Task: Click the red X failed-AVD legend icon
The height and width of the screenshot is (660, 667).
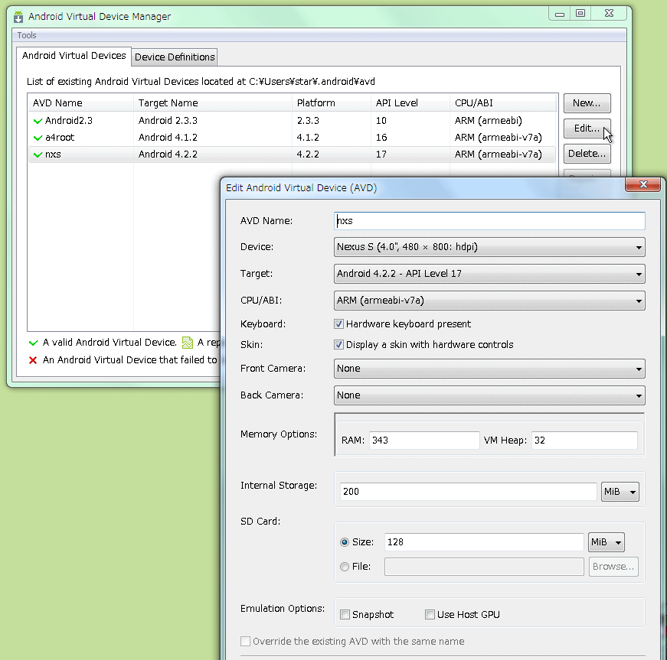Action: [33, 360]
